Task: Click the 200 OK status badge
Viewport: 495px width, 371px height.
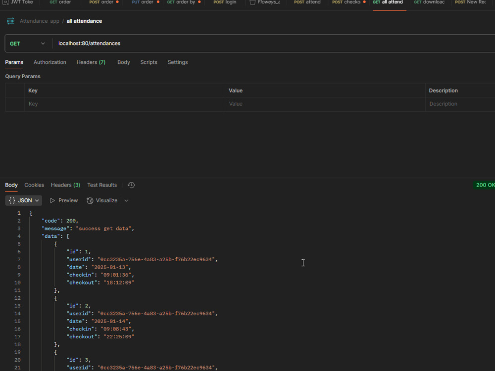Action: coord(485,185)
